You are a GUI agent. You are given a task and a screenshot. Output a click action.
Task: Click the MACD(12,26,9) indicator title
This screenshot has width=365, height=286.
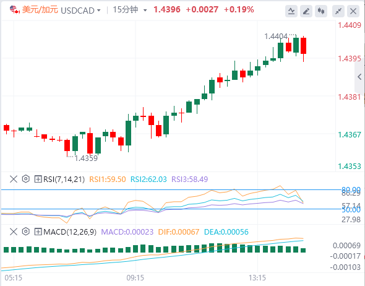tap(70, 232)
